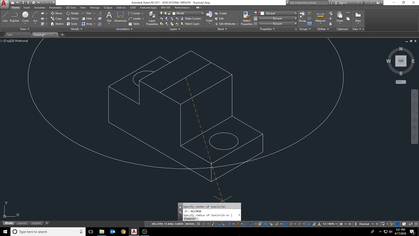
Task: Open the Parametric ribbon tab
Action: [55, 8]
